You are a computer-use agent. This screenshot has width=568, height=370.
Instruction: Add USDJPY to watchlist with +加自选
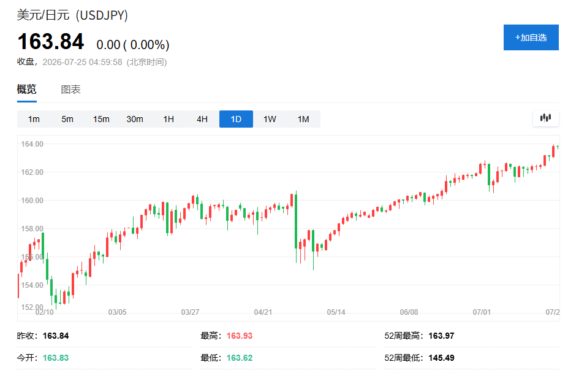point(531,37)
